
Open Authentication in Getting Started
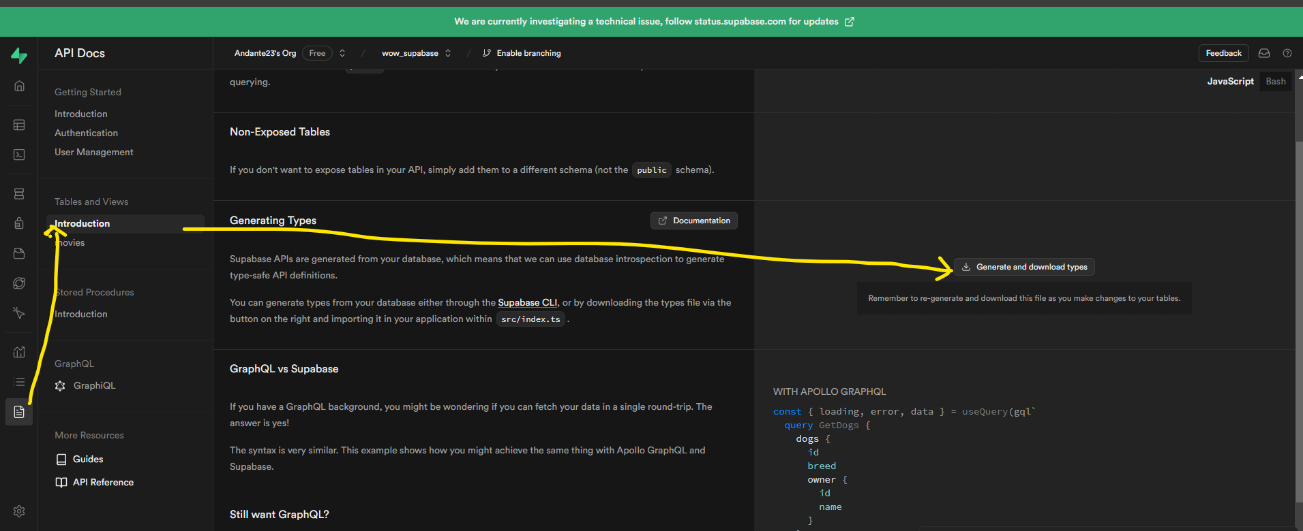(x=86, y=133)
